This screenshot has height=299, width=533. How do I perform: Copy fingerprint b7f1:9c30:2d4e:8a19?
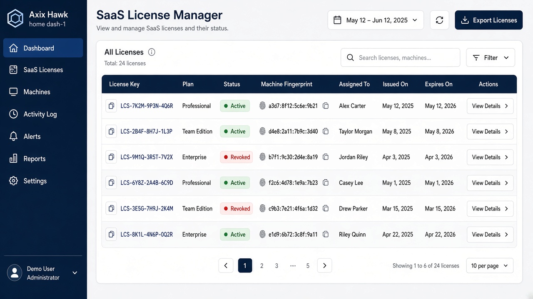(326, 157)
